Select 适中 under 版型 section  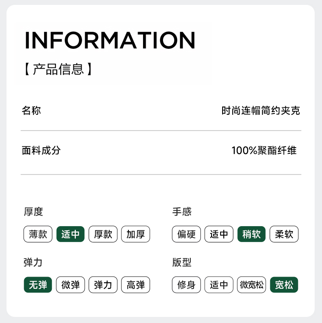(x=219, y=285)
